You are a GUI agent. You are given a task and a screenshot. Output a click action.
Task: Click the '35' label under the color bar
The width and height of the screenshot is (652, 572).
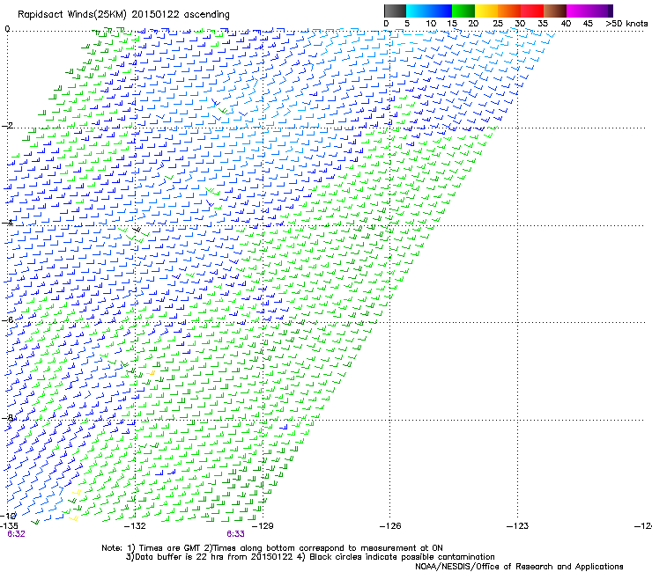tap(543, 24)
